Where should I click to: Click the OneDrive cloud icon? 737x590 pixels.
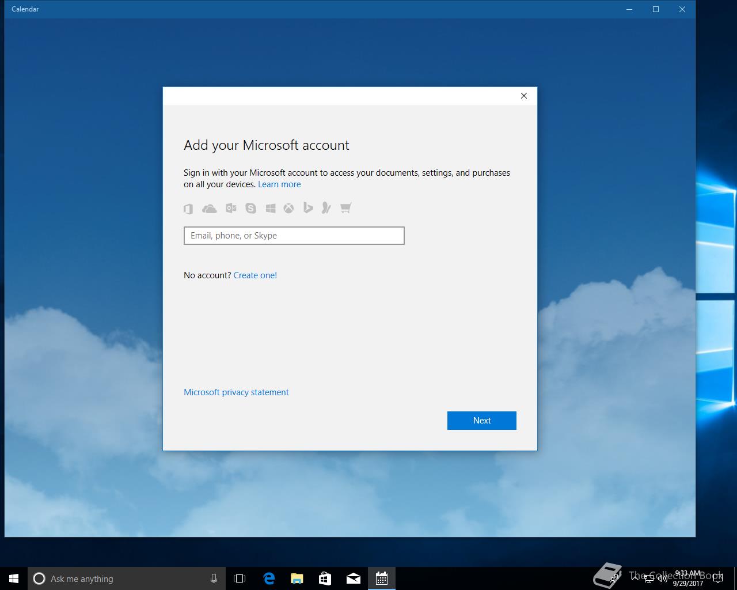[210, 209]
